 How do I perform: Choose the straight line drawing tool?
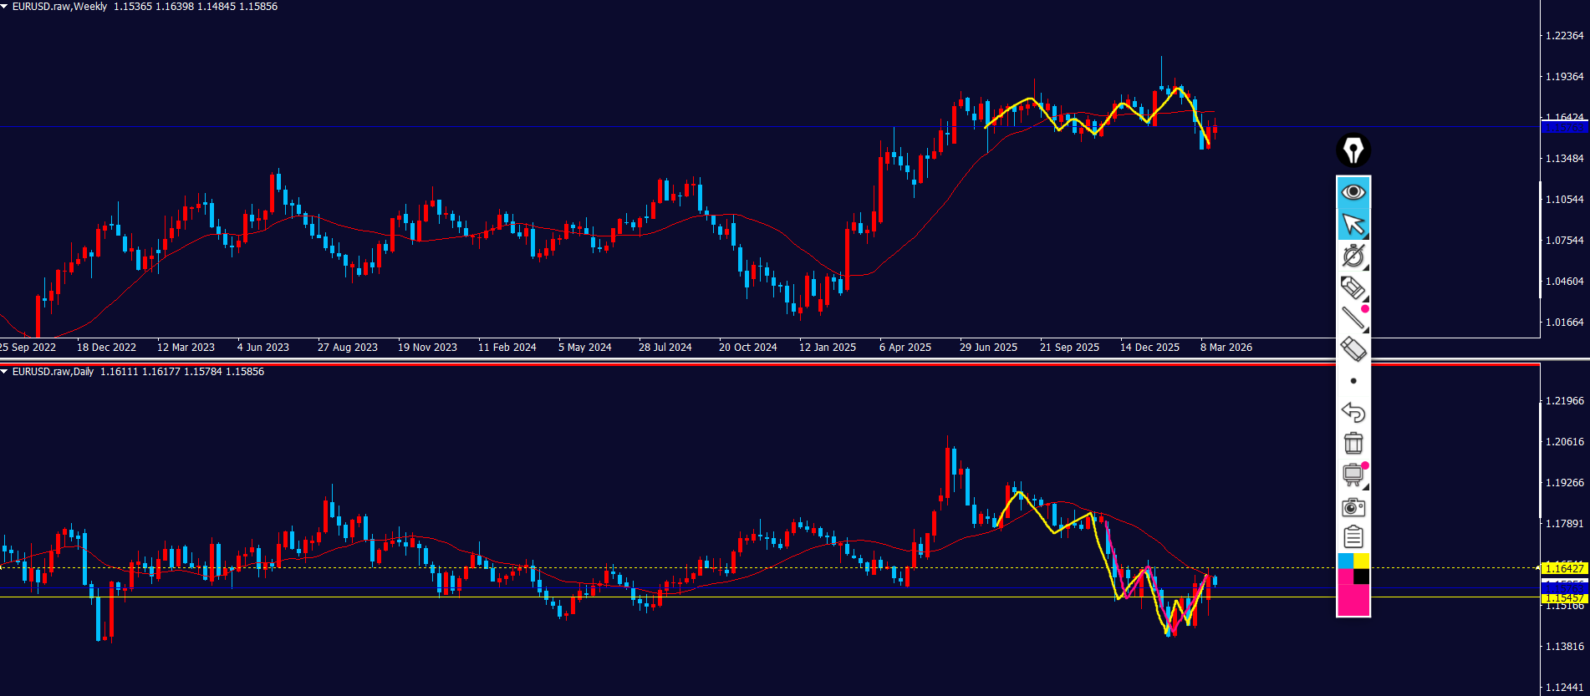tap(1353, 318)
